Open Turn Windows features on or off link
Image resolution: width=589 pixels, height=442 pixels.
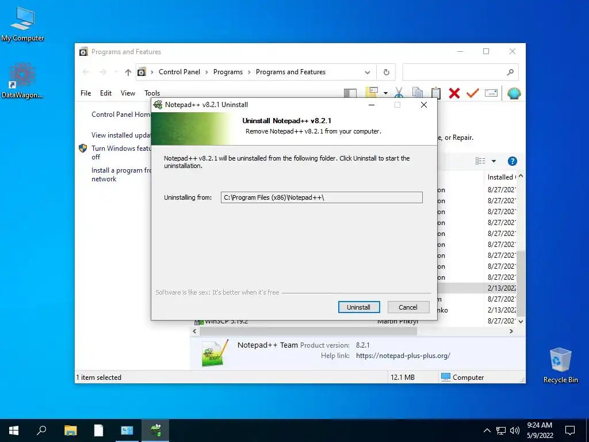click(121, 153)
